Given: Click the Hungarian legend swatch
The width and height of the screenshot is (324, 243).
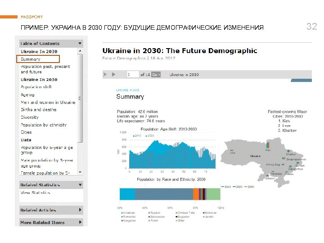Looking at the screenshot, I should (x=122, y=220).
